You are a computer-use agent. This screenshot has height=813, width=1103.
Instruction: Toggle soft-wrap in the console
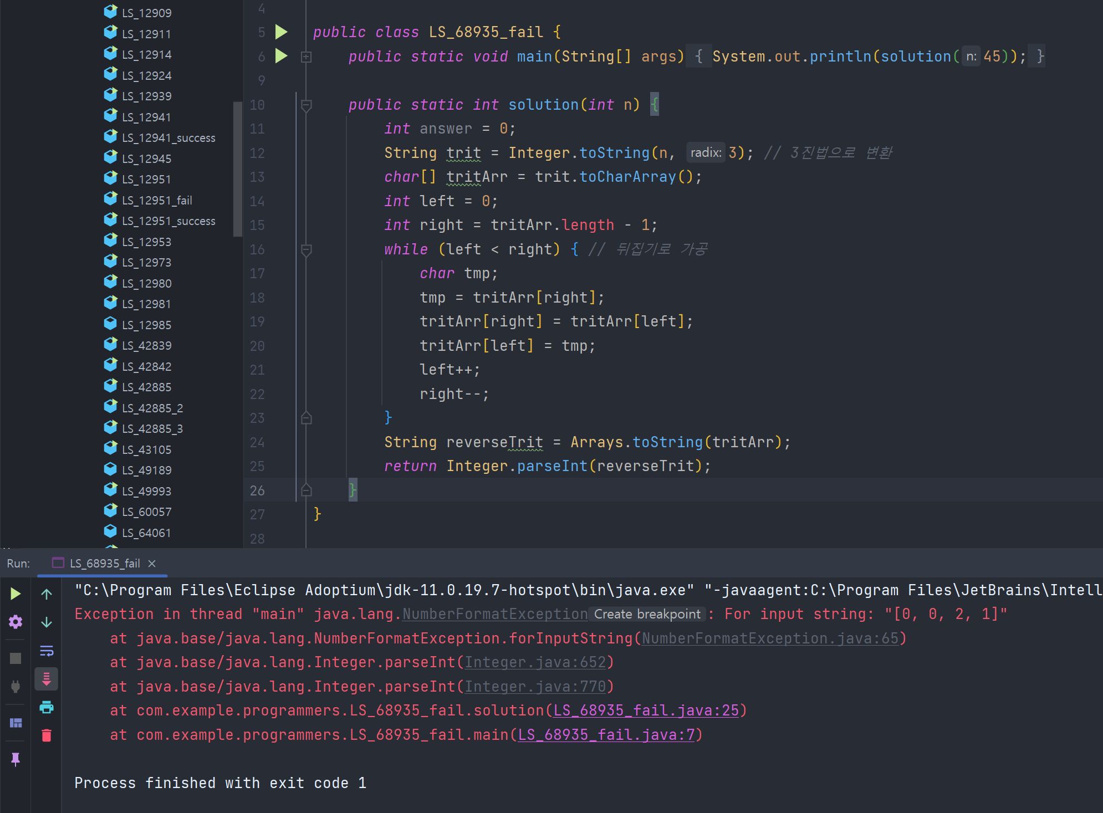coord(47,651)
